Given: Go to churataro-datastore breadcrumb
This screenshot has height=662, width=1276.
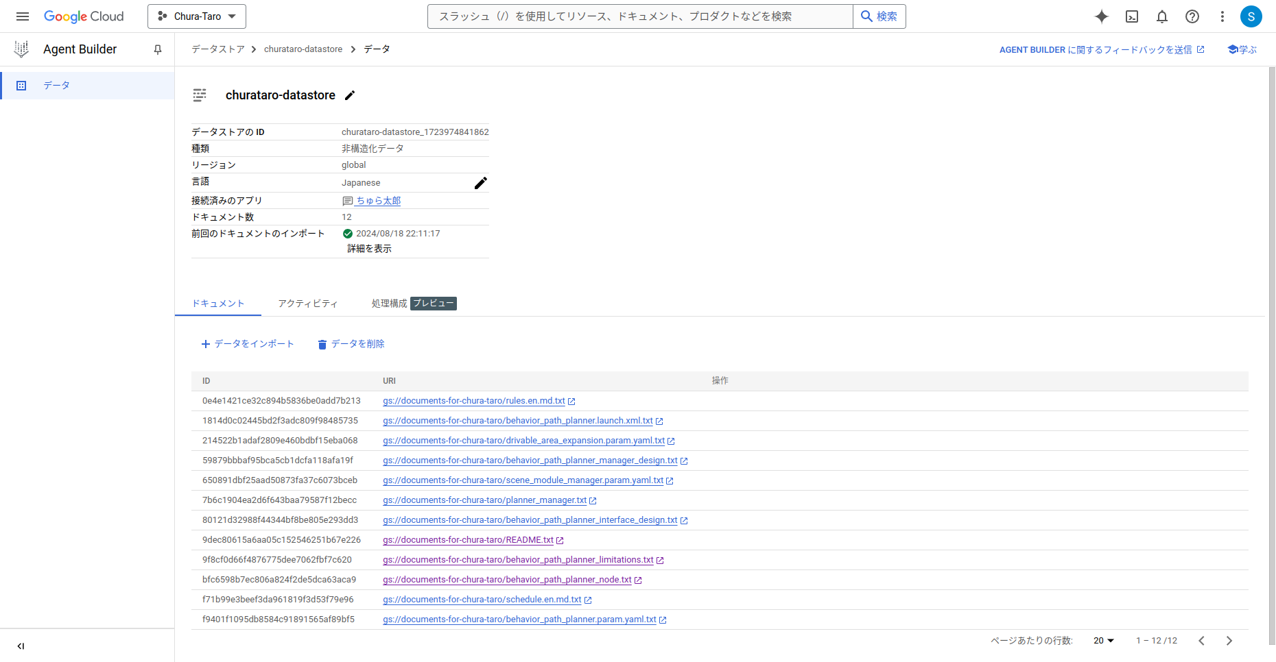Looking at the screenshot, I should pyautogui.click(x=303, y=49).
